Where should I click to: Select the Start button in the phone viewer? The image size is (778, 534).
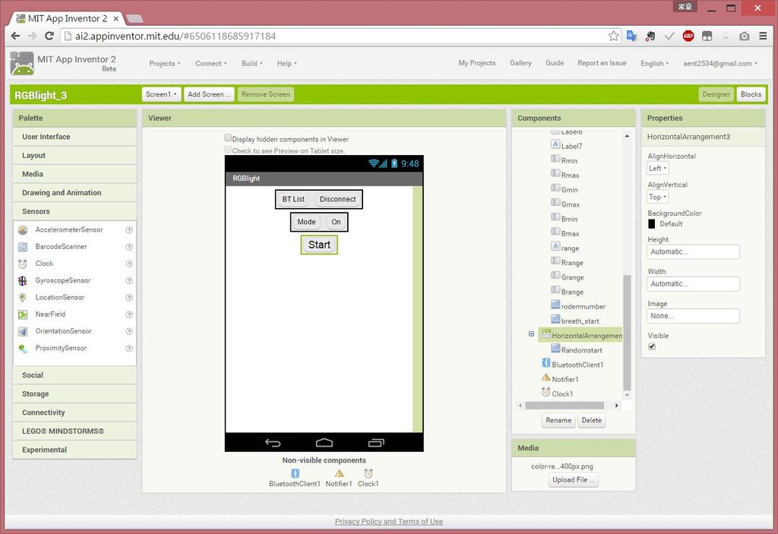pos(319,245)
